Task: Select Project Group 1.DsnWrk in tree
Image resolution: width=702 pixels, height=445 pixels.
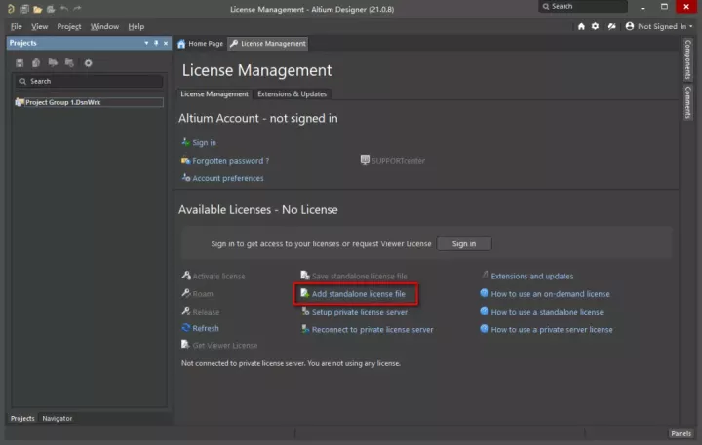Action: coord(61,102)
